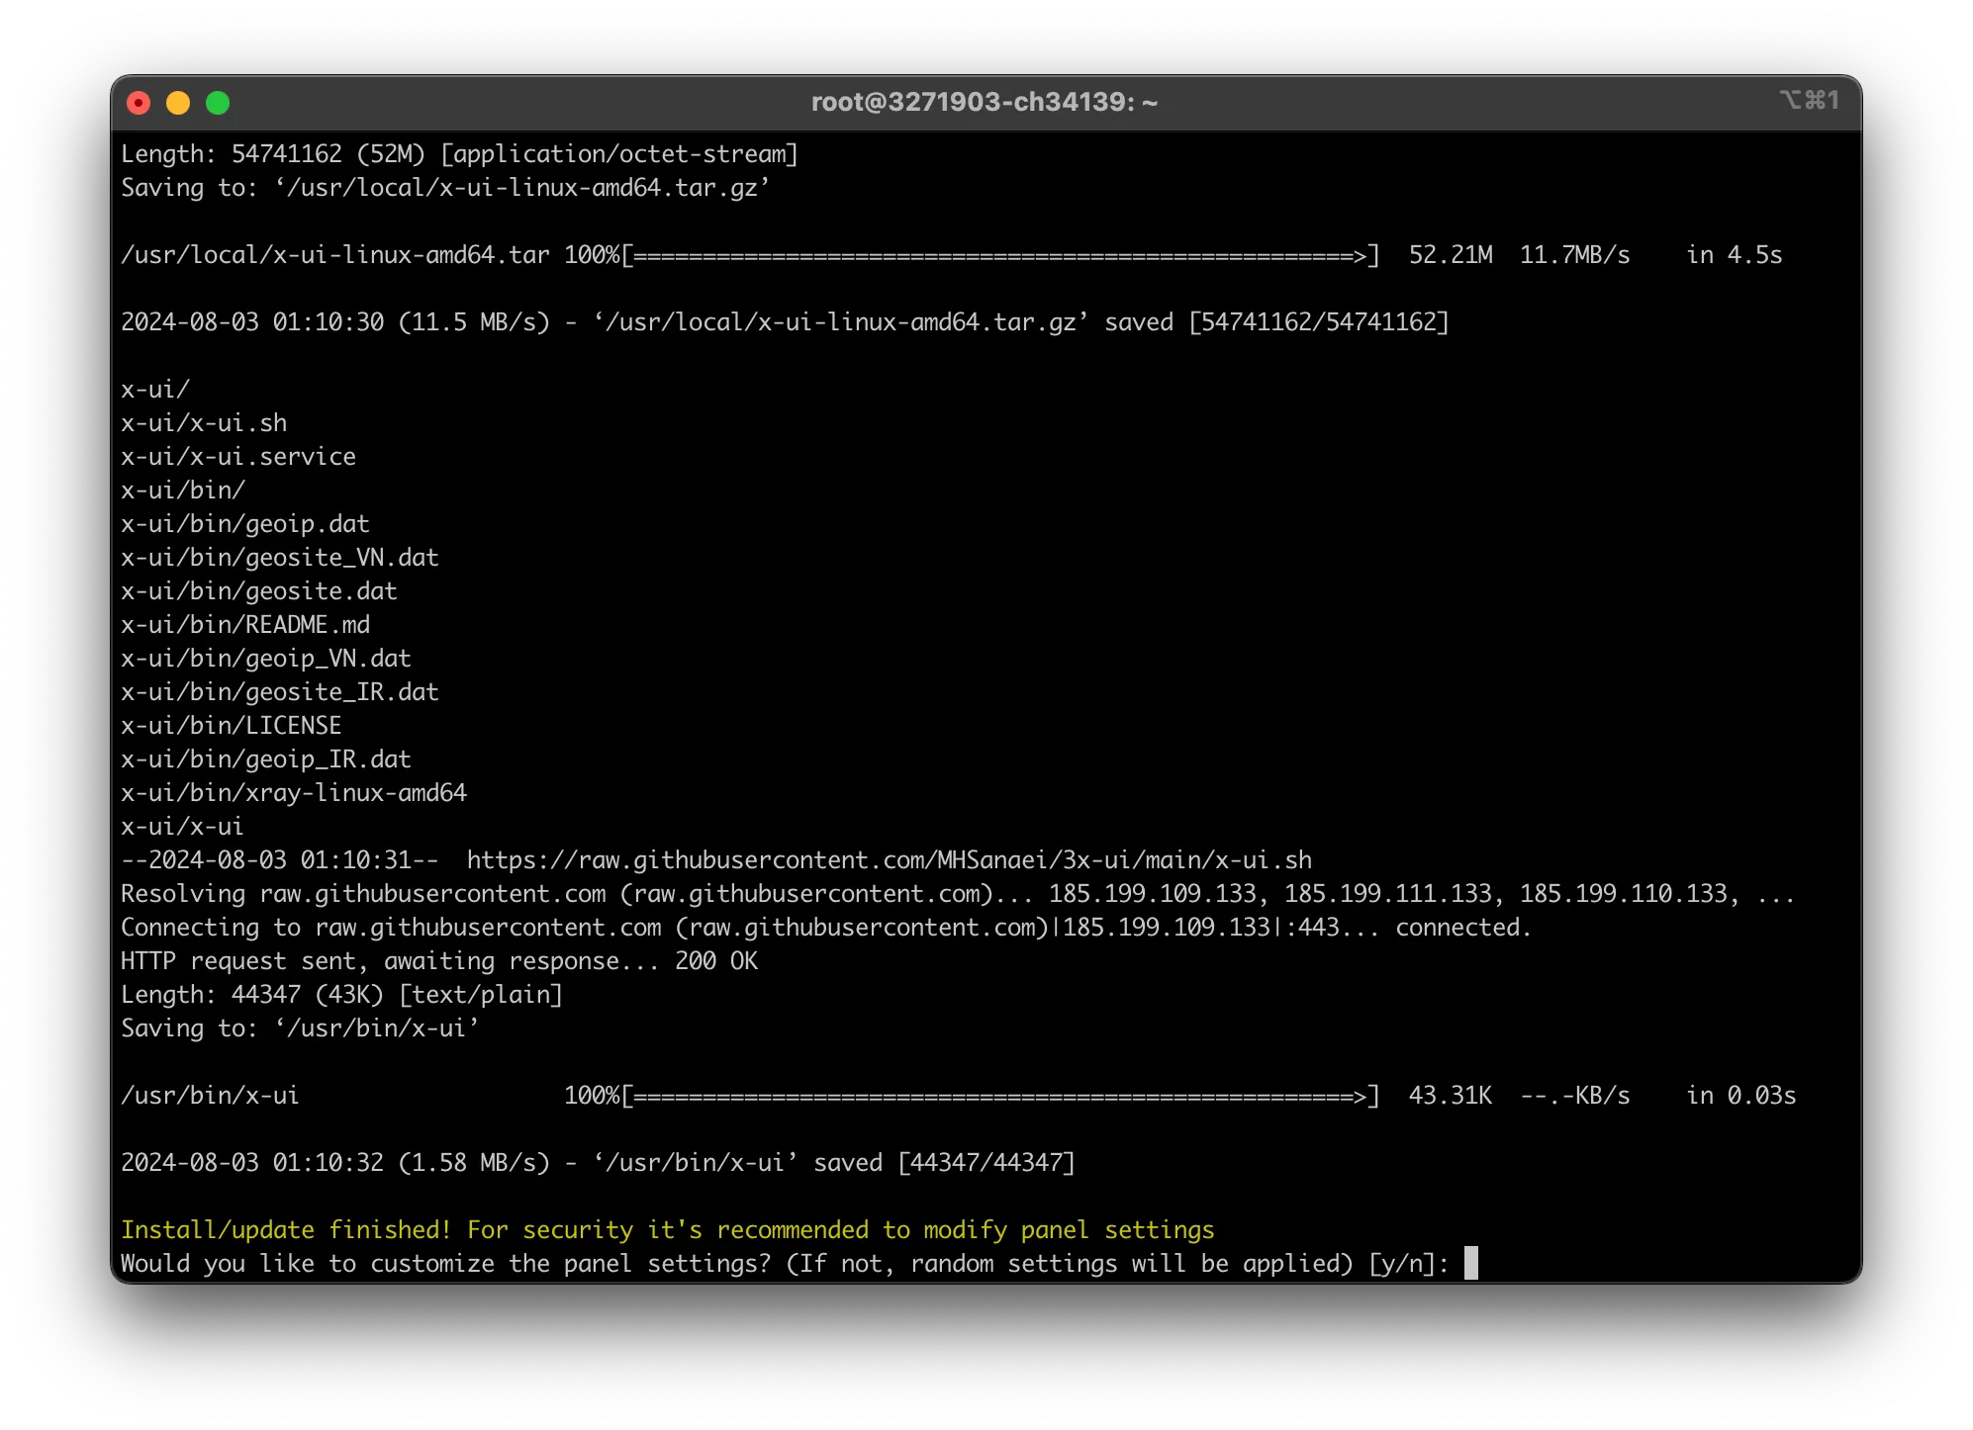
Task: Click the /usr/bin/x-ui download progress bar
Action: [1000, 1096]
